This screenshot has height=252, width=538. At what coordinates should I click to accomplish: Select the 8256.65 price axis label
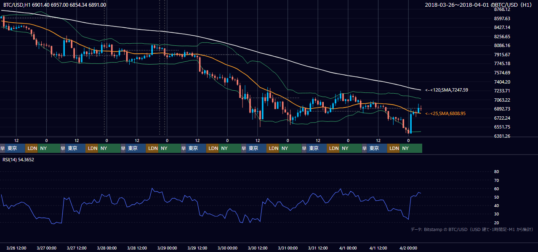tap(502, 37)
